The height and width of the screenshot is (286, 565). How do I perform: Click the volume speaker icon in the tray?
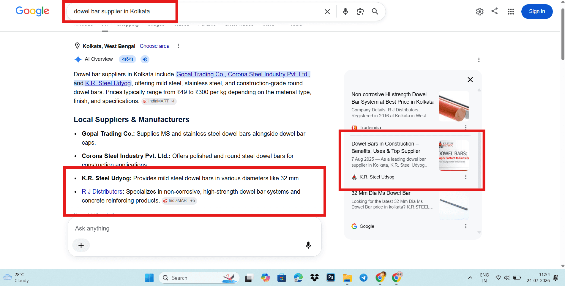point(507,278)
